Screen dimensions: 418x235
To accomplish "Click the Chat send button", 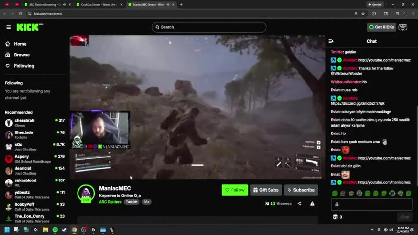I will [x=405, y=217].
